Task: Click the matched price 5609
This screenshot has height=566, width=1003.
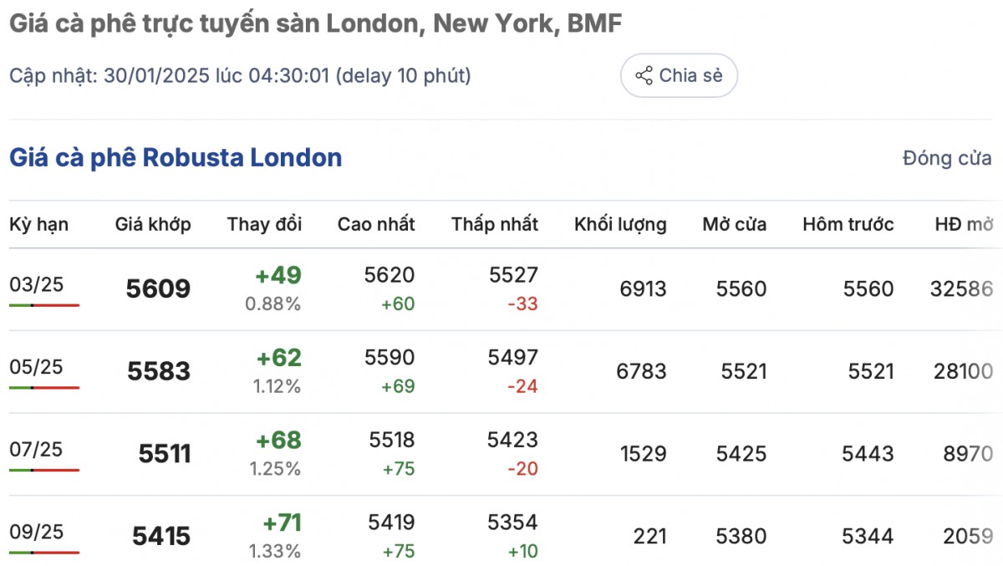Action: (158, 289)
